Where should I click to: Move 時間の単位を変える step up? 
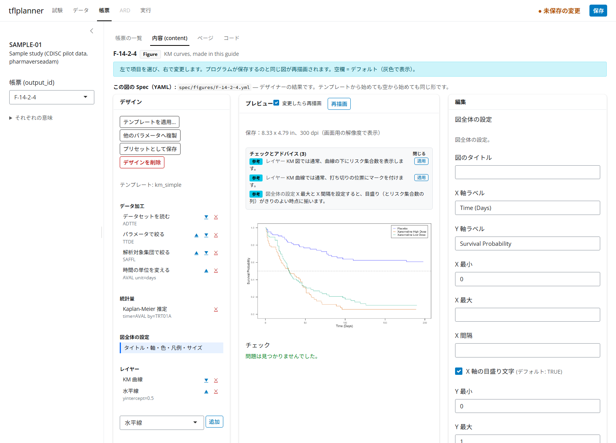pyautogui.click(x=206, y=270)
